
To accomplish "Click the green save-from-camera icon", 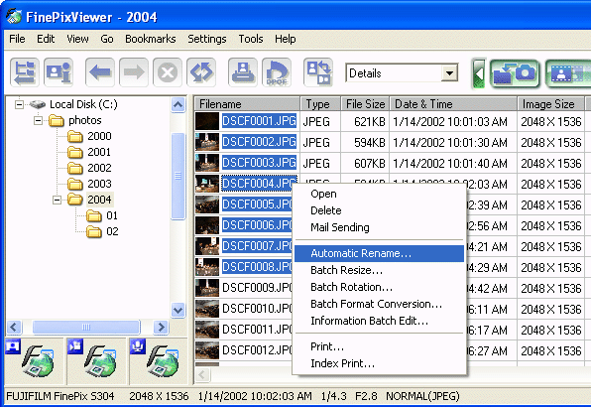I will pyautogui.click(x=515, y=72).
